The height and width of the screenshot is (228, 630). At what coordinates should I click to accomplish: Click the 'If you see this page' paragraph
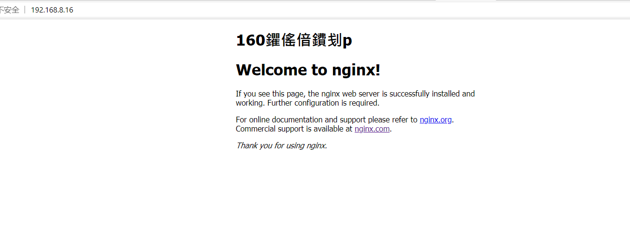click(355, 98)
